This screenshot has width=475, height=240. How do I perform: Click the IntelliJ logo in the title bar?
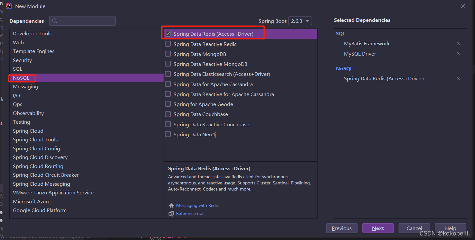[x=9, y=6]
